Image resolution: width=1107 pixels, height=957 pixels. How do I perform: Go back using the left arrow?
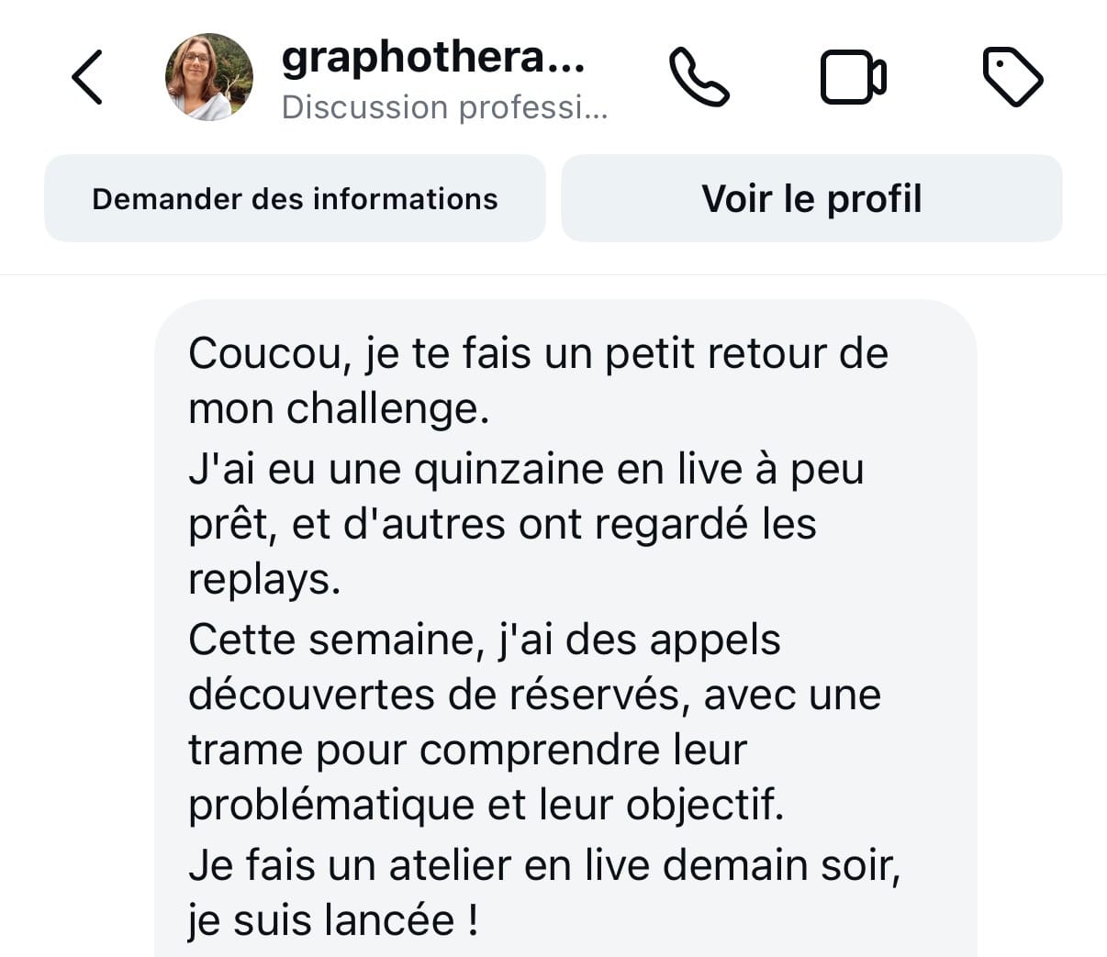pyautogui.click(x=87, y=77)
